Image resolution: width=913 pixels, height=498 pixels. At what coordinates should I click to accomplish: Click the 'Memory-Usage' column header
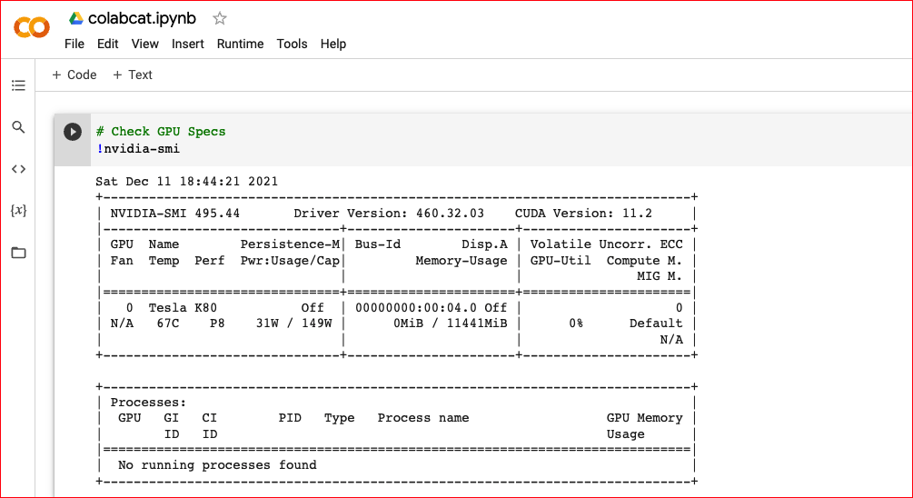point(461,260)
